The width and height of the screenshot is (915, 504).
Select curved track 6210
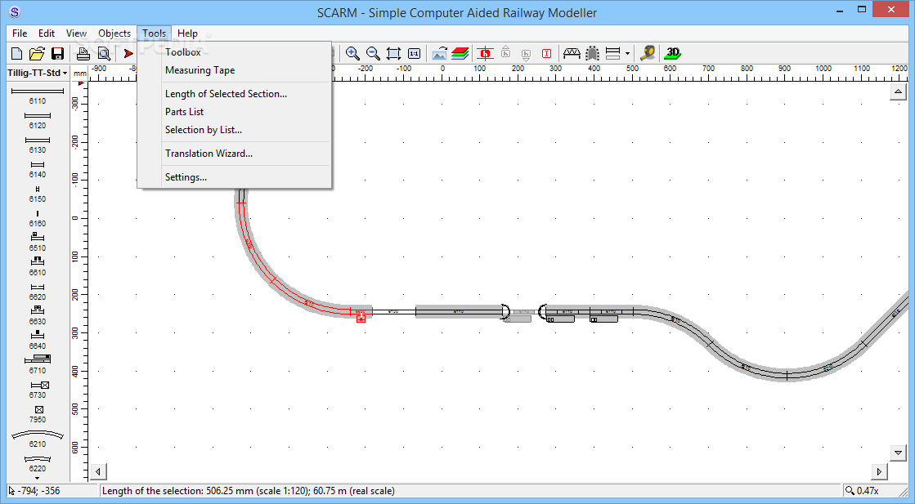pos(38,439)
